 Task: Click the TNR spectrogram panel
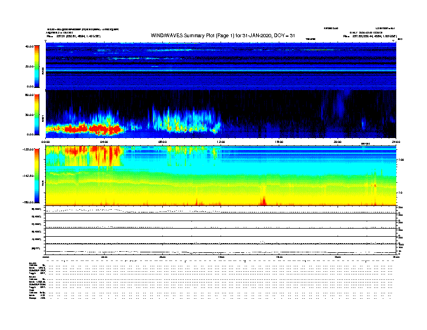click(x=221, y=176)
